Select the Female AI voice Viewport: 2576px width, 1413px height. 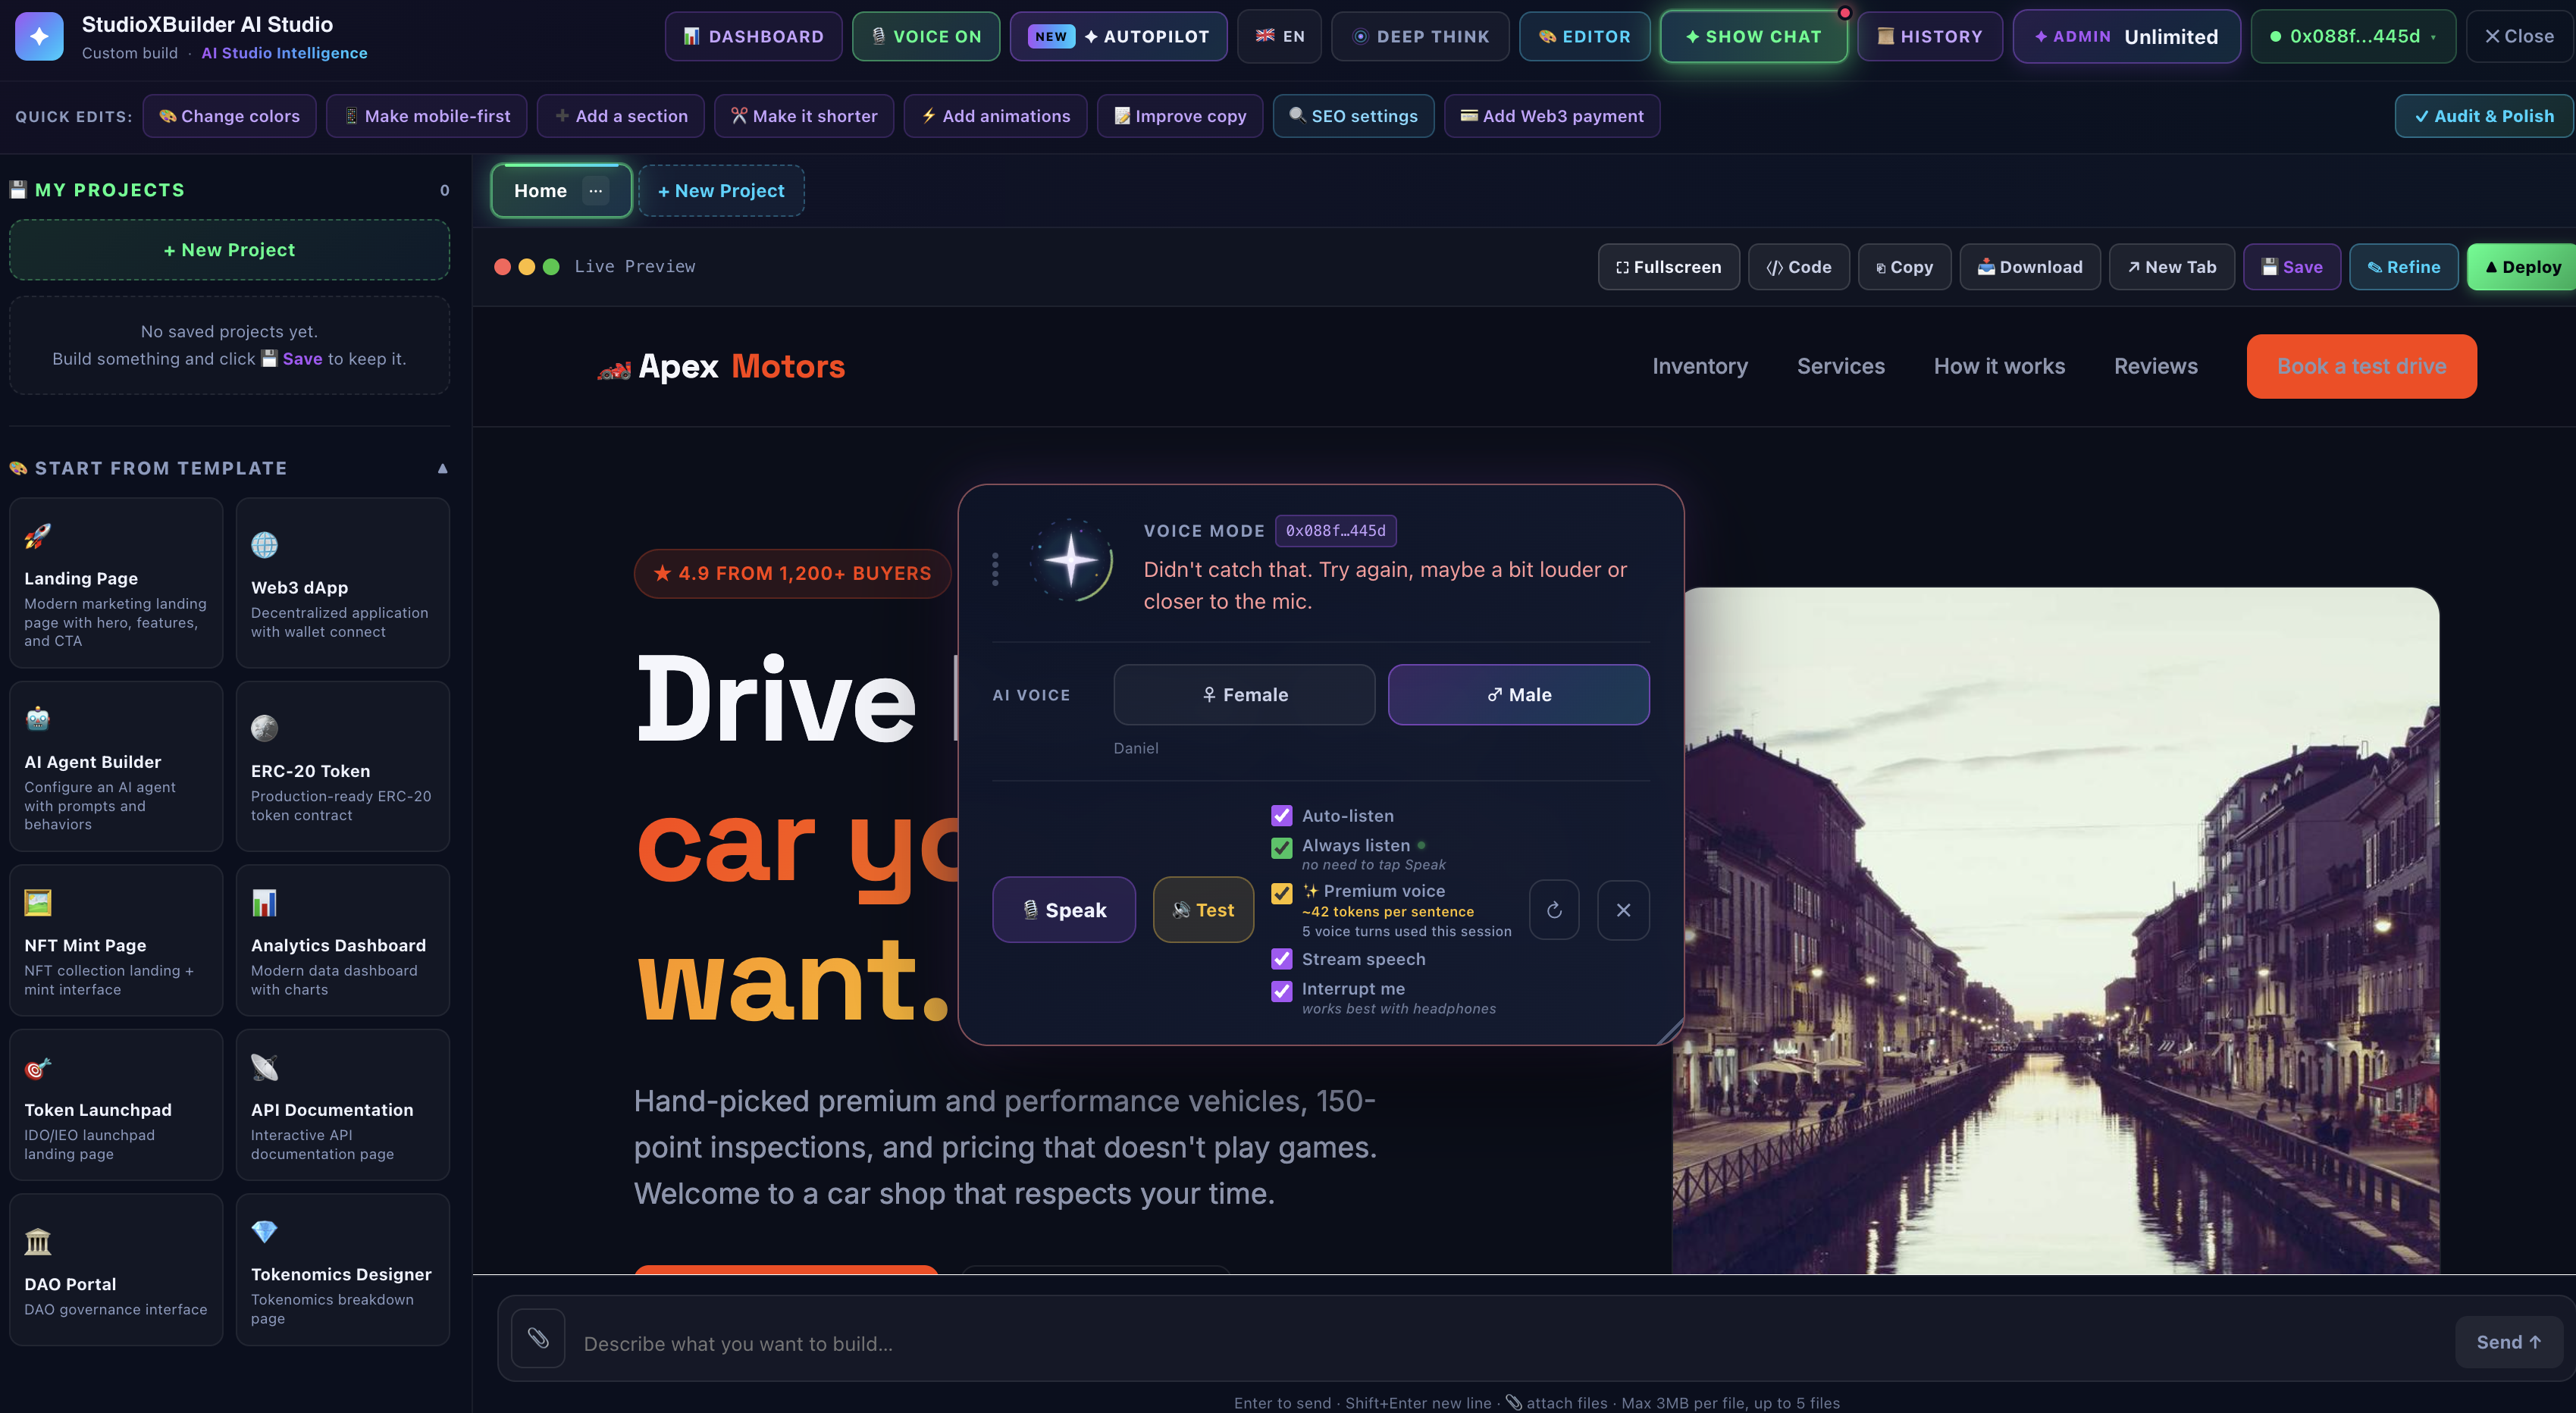point(1244,695)
